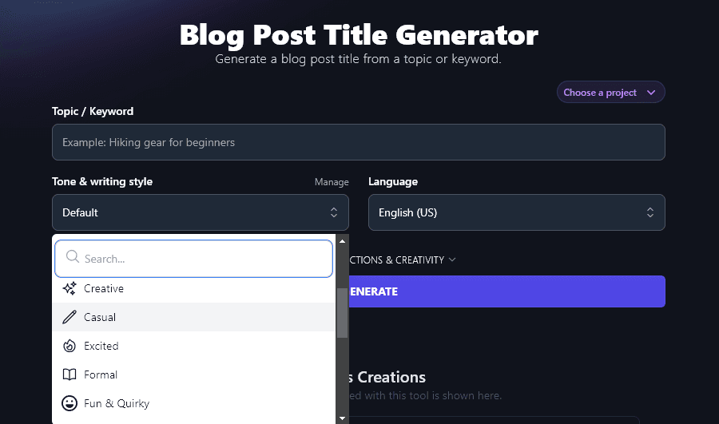Click the tone list scrollbar up arrow
The height and width of the screenshot is (424, 719).
[x=343, y=240]
